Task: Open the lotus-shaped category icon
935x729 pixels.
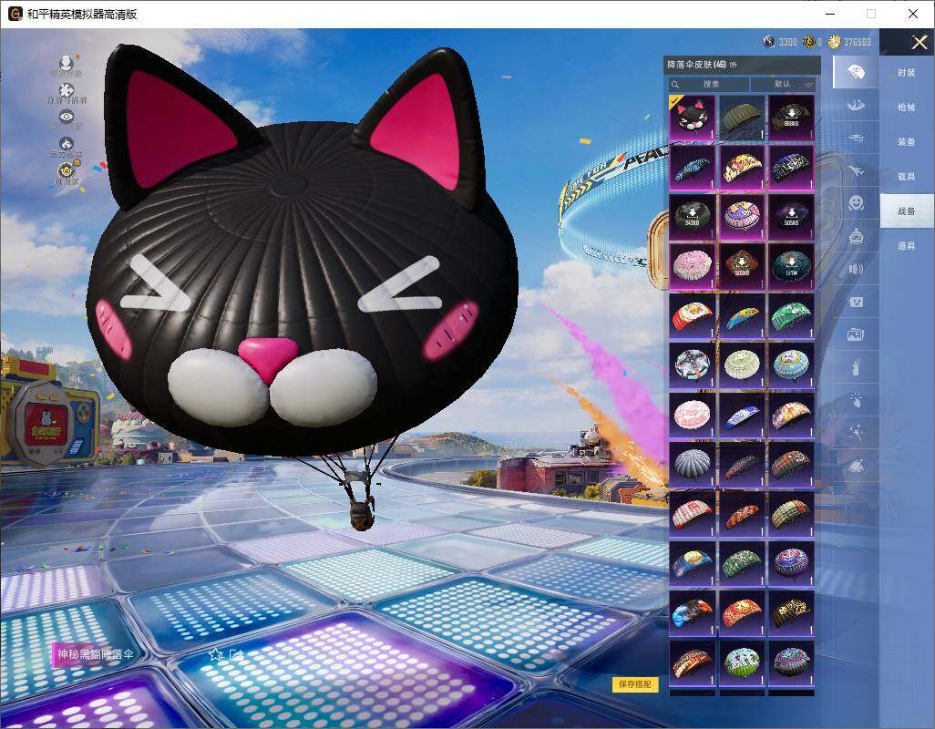Action: 856,465
